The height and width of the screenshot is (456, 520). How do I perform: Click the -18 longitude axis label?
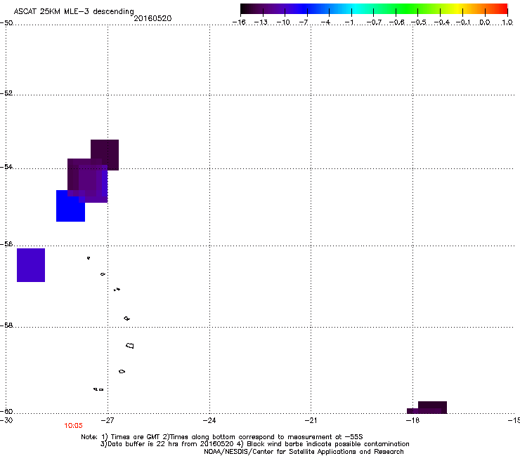[x=413, y=420]
